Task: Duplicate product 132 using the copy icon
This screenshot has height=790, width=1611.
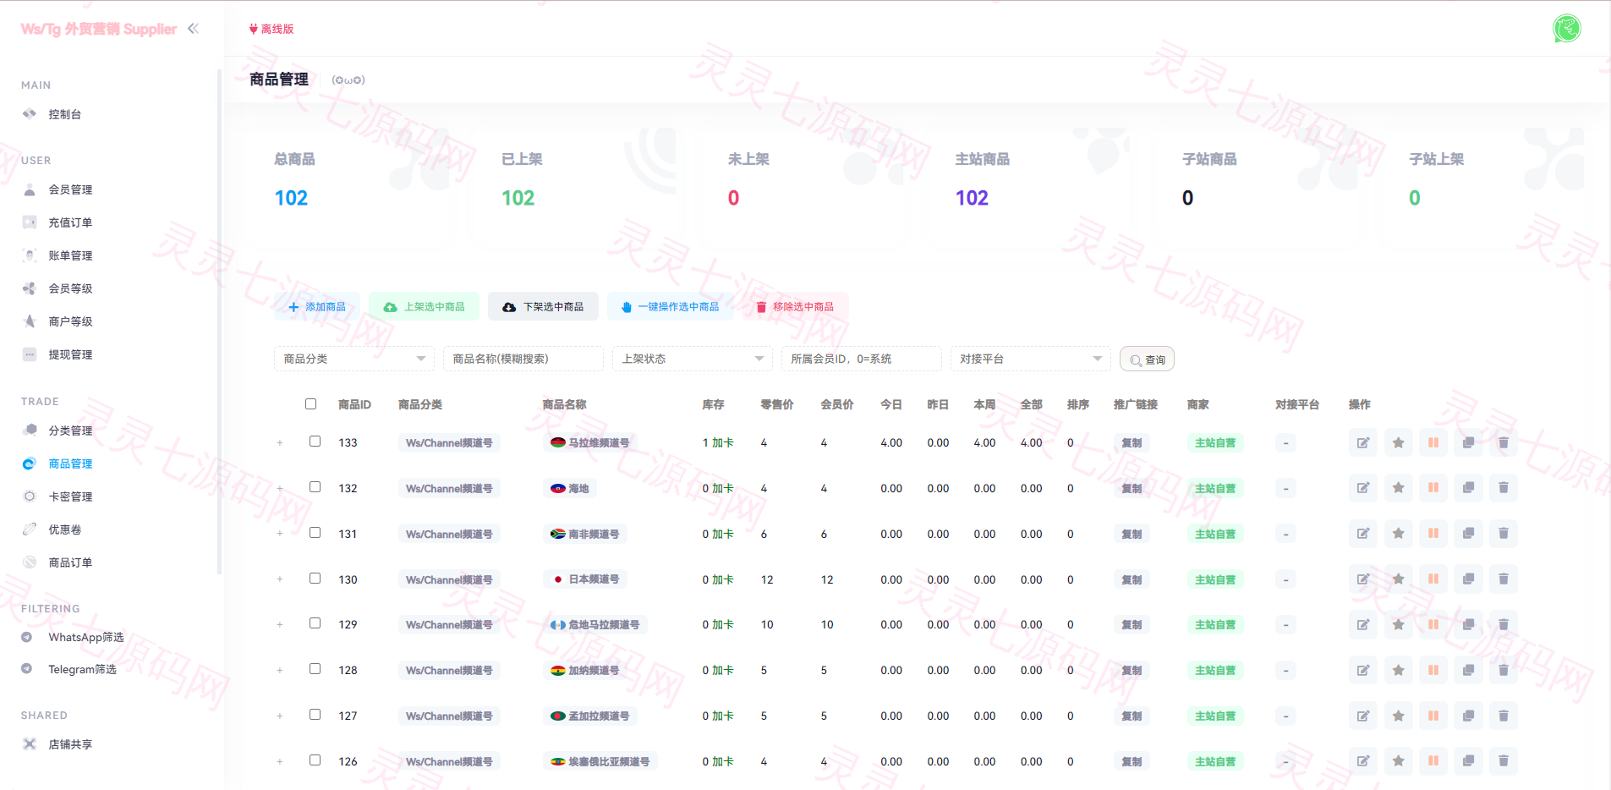Action: pos(1469,488)
